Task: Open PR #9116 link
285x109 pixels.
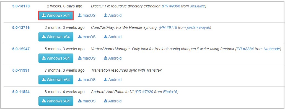Action: click(168, 28)
